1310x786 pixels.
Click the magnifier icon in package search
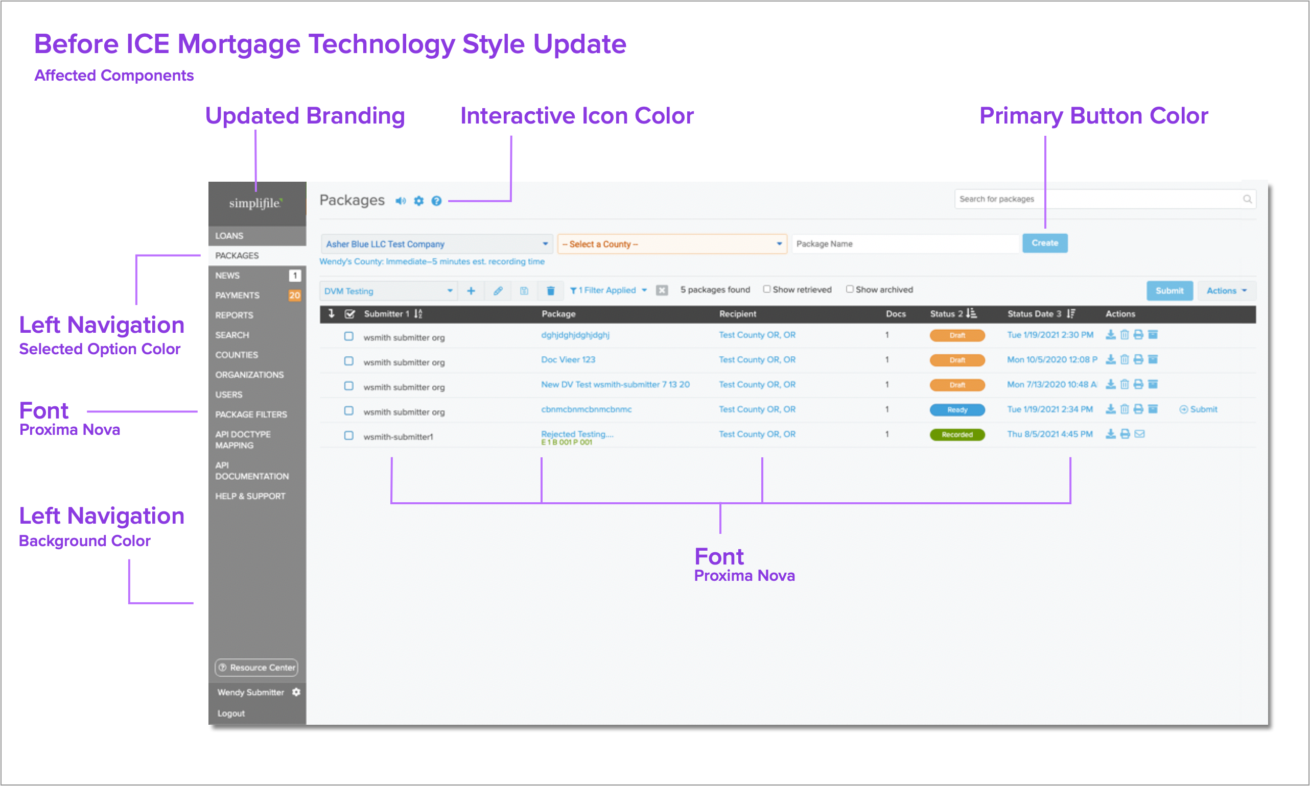(x=1247, y=199)
